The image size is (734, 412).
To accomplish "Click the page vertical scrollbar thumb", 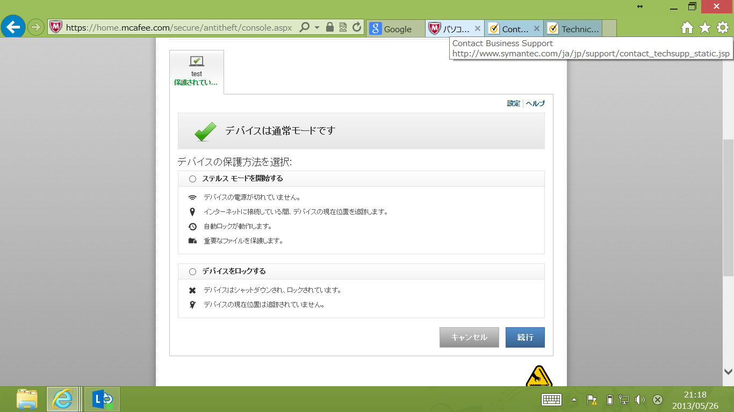I will [x=728, y=208].
